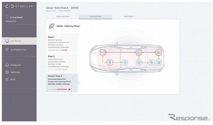
Task: Click the top center red gateway node
Action: coord(138,53)
